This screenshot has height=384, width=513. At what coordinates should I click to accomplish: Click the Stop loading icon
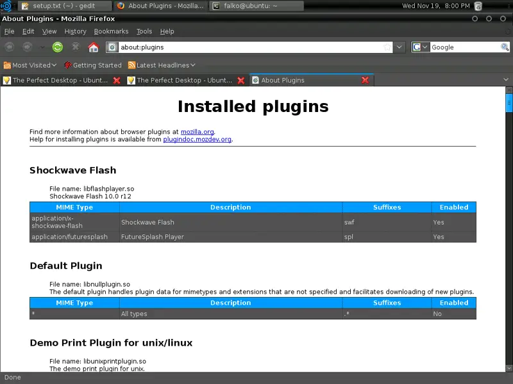[x=76, y=47]
